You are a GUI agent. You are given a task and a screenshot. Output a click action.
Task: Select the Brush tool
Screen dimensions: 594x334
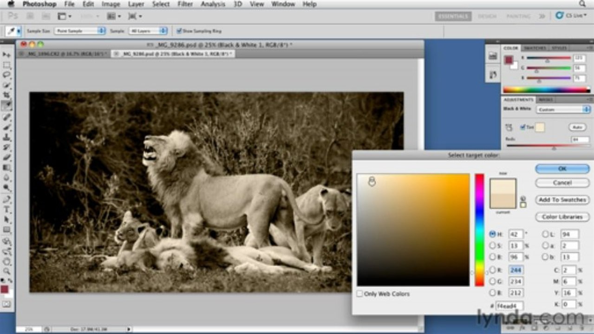pyautogui.click(x=7, y=127)
